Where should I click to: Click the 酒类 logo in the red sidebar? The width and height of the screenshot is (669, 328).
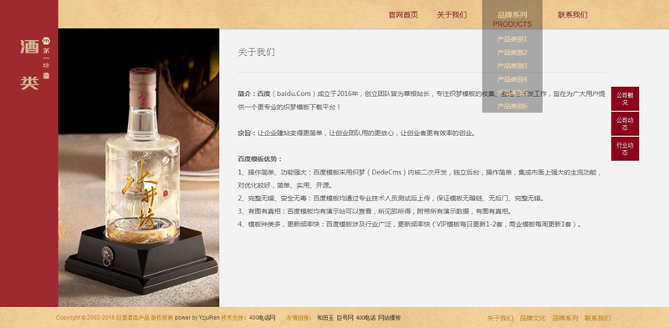pyautogui.click(x=29, y=64)
